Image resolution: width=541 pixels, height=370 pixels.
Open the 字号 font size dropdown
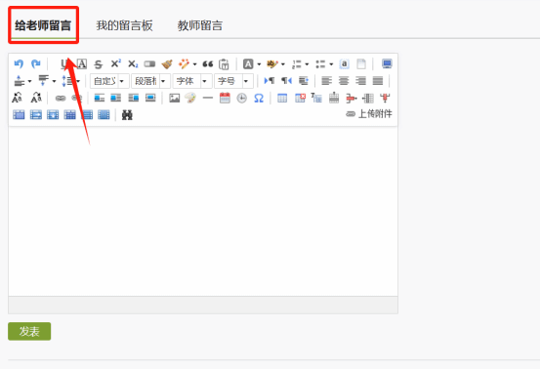pos(233,81)
